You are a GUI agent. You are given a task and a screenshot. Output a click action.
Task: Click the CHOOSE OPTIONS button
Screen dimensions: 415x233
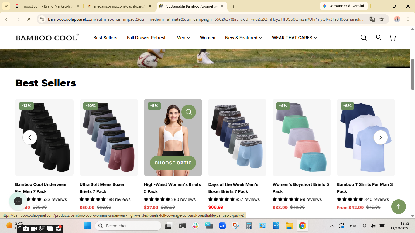[173, 163]
